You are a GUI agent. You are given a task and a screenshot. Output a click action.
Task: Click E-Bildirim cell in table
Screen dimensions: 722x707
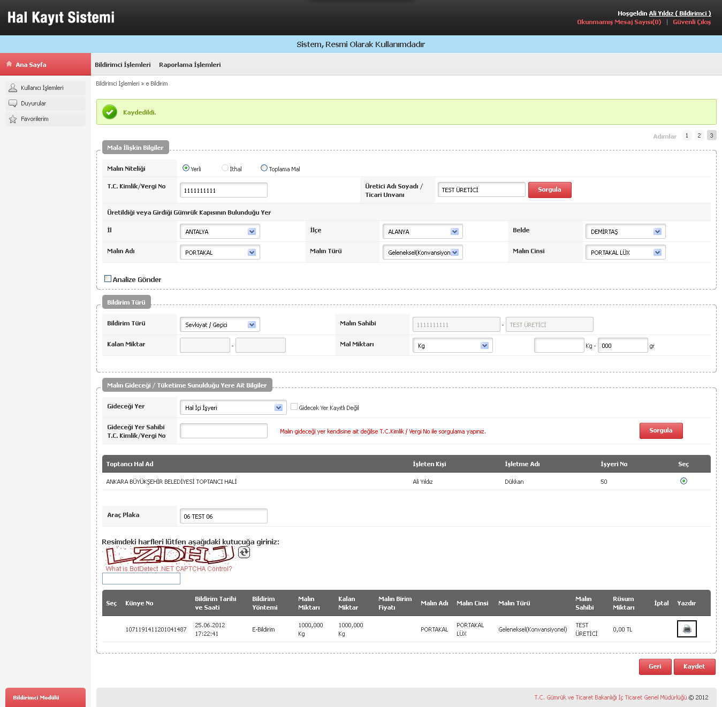(x=263, y=629)
